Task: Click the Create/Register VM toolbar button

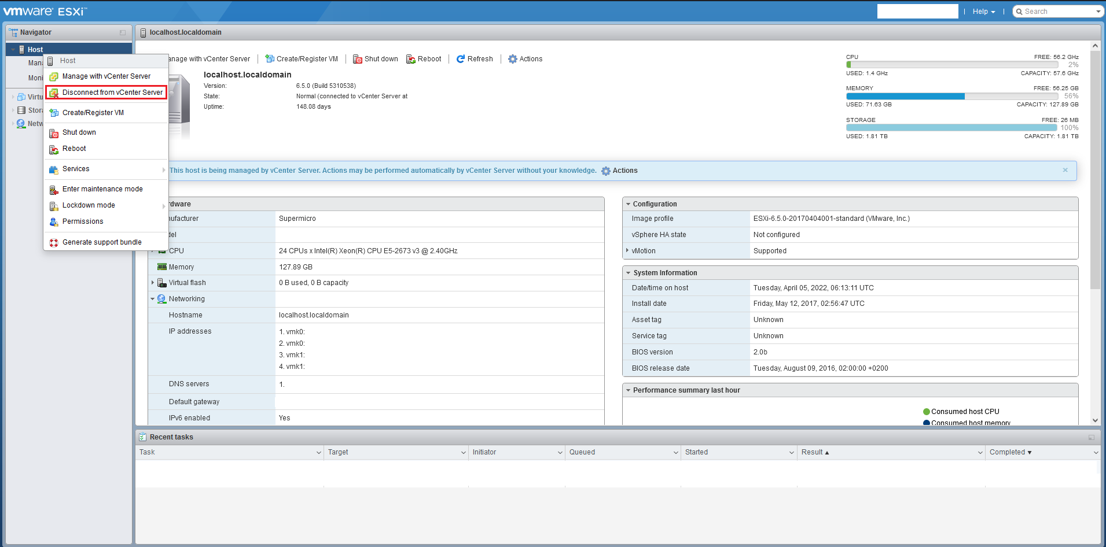Action: point(302,59)
